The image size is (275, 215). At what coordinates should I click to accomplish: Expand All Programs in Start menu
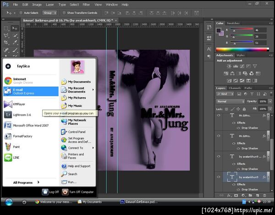(x=26, y=182)
